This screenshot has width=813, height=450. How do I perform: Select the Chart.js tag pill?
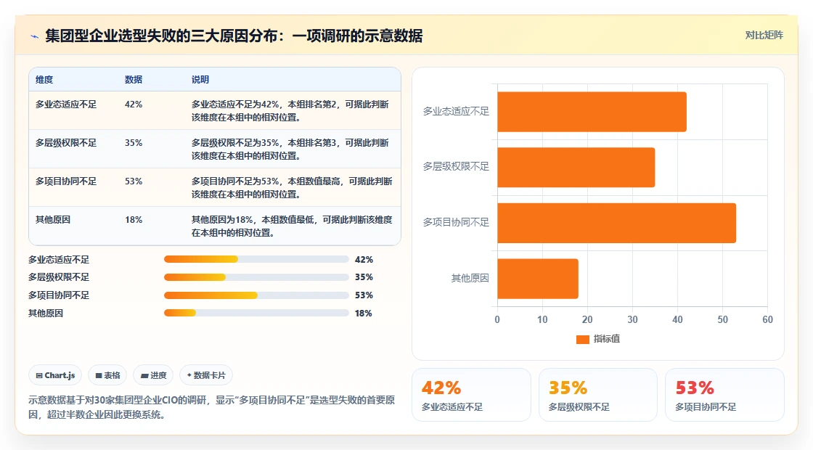point(55,375)
